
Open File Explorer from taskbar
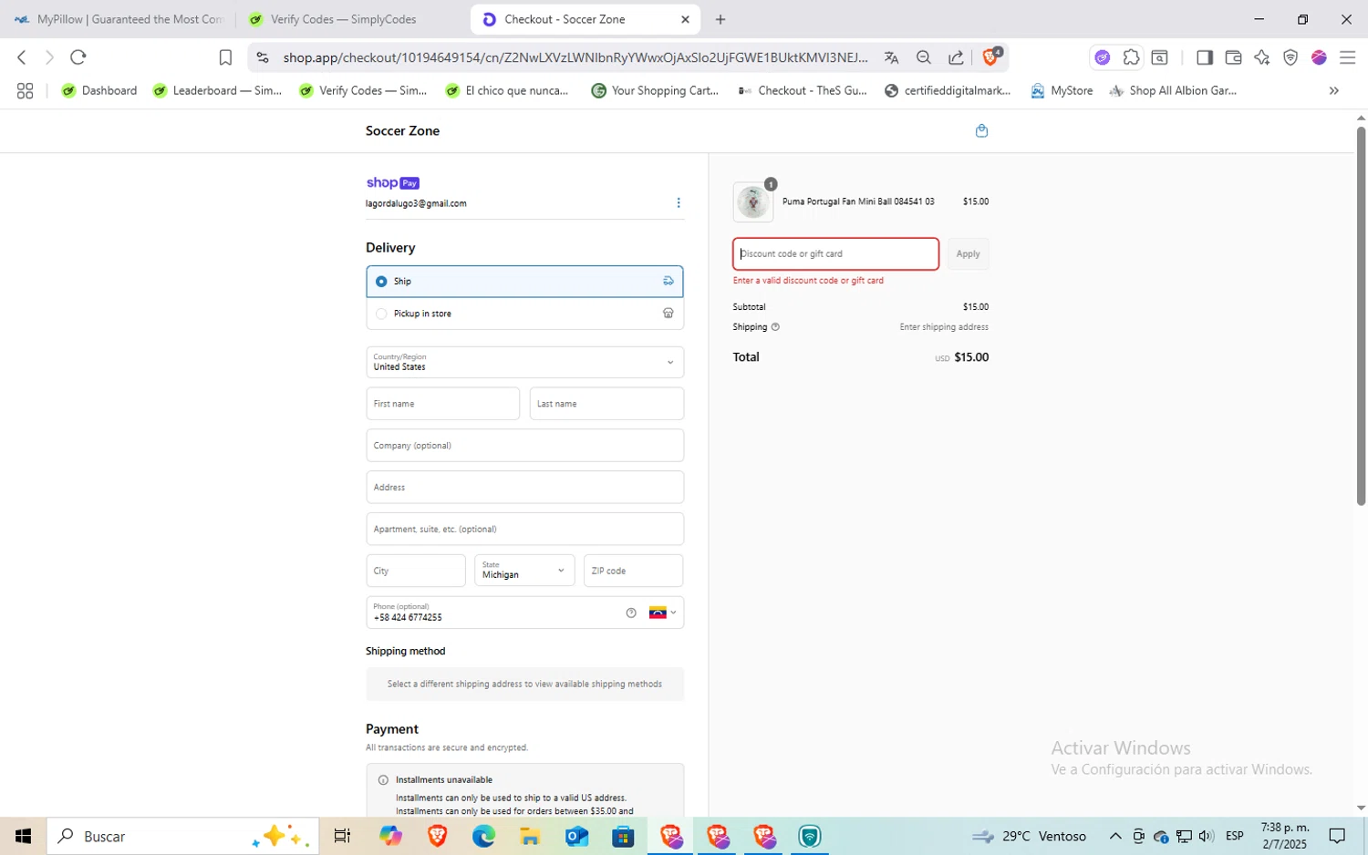[530, 836]
